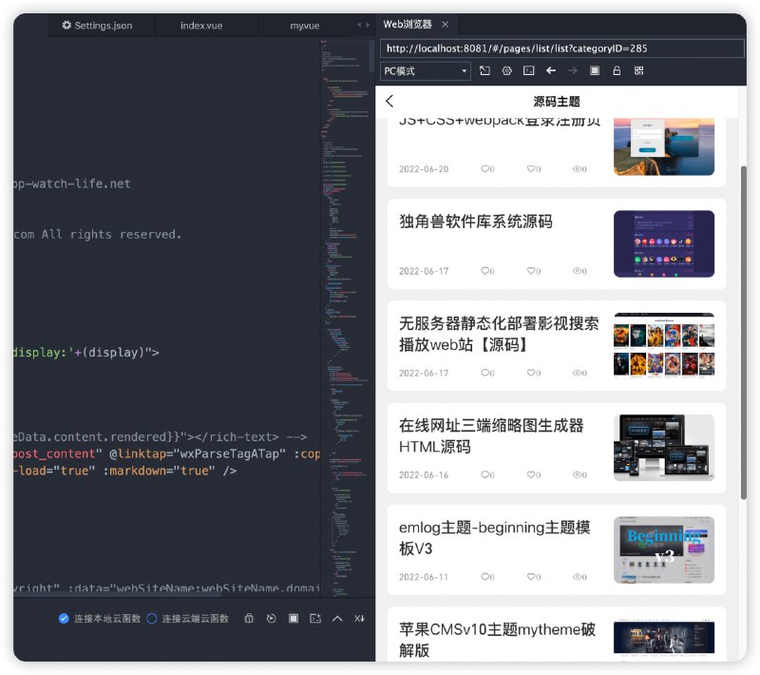Click the localhost URL address field
760x675 pixels.
pyautogui.click(x=560, y=48)
